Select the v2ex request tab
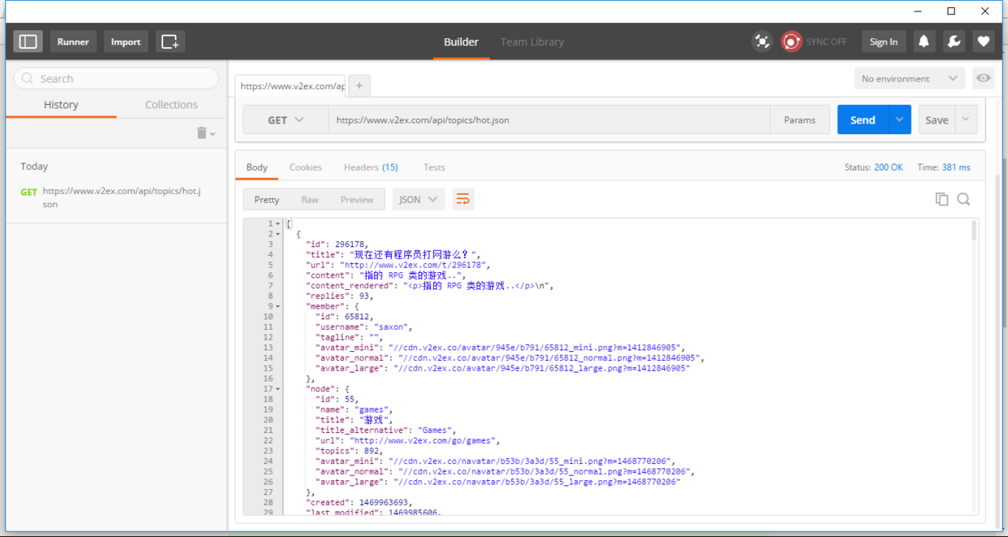Image resolution: width=1008 pixels, height=537 pixels. click(x=290, y=85)
